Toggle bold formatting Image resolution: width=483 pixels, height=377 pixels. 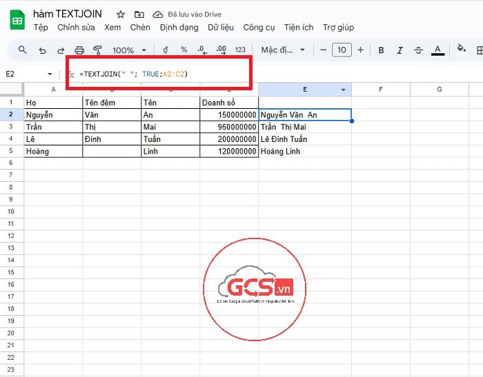click(381, 50)
